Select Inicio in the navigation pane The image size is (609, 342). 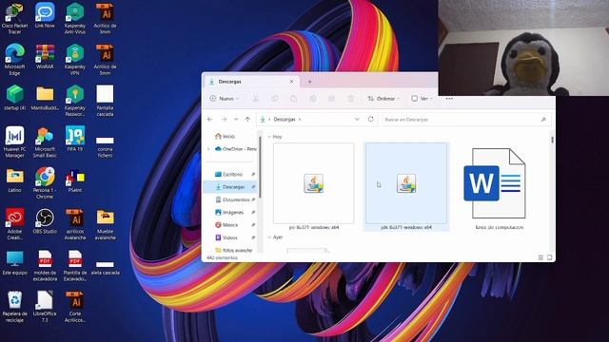click(x=228, y=137)
